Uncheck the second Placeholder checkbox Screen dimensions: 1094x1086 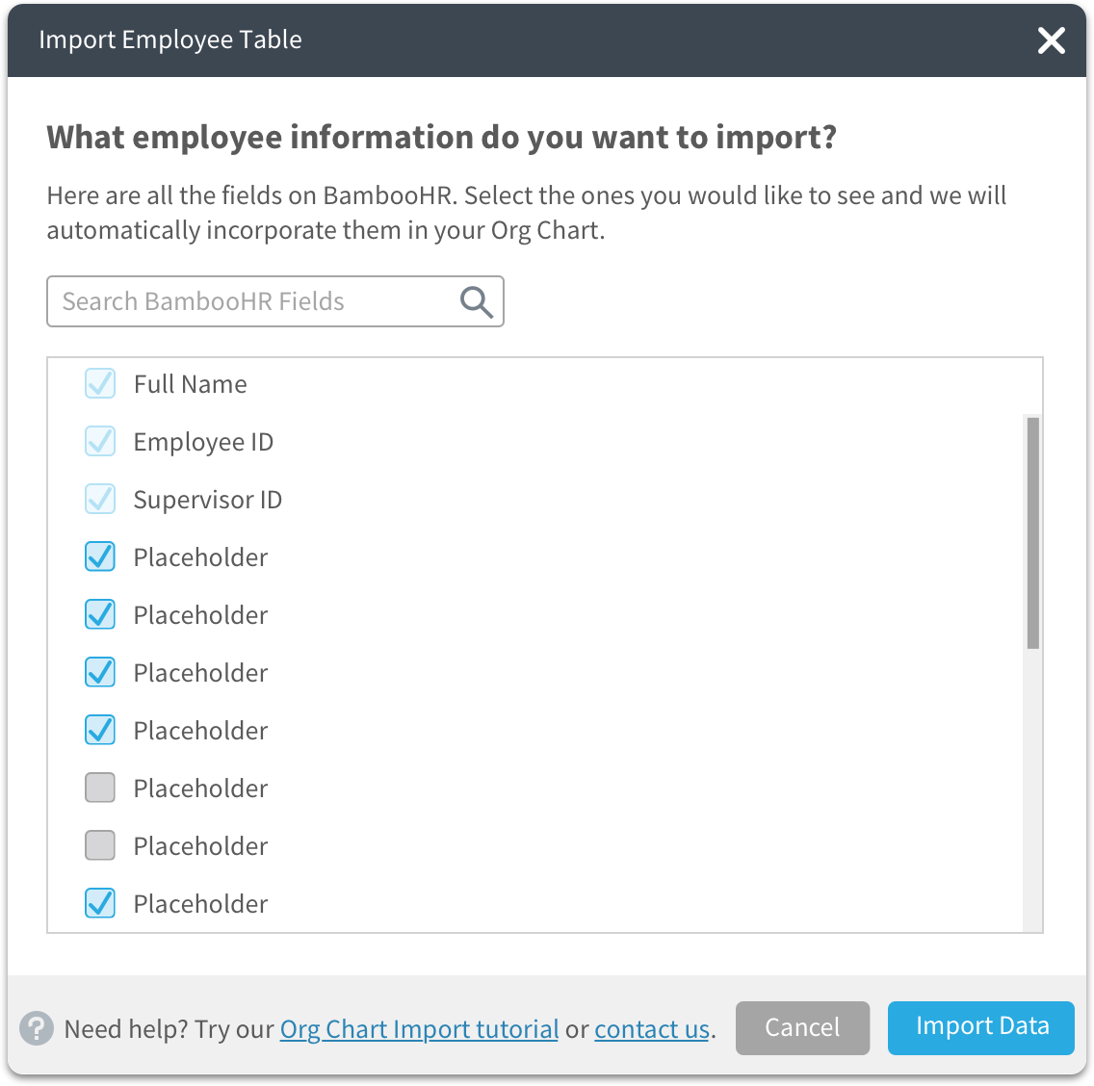[100, 614]
